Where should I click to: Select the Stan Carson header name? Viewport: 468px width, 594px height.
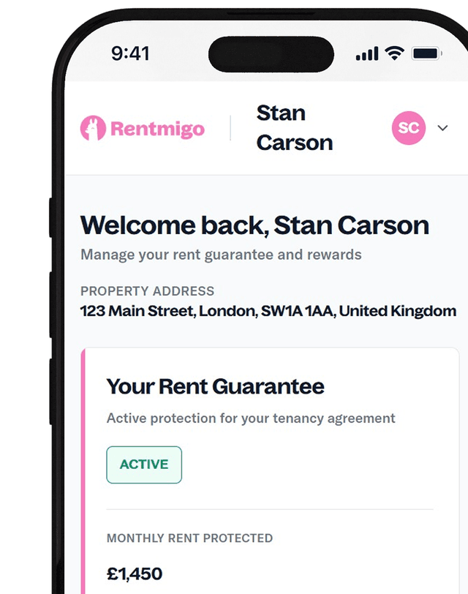tap(294, 128)
